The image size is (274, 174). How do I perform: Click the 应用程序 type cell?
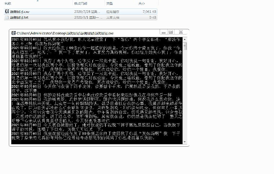[113, 12]
